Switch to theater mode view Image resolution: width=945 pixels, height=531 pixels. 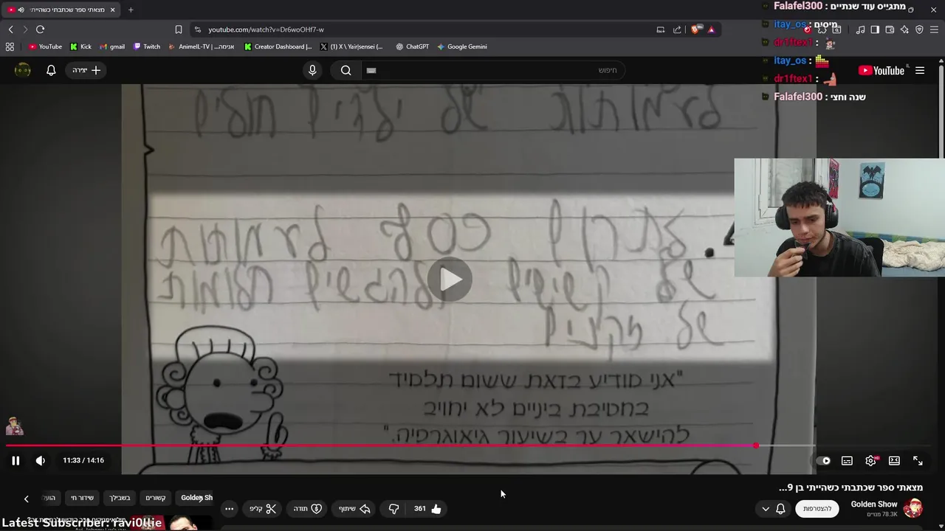[894, 461]
